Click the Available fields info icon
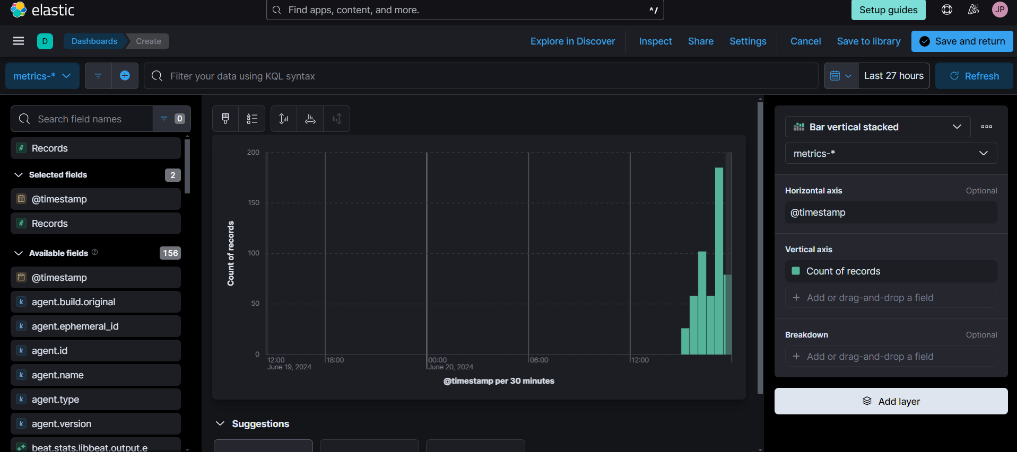This screenshot has height=452, width=1017. tap(95, 252)
